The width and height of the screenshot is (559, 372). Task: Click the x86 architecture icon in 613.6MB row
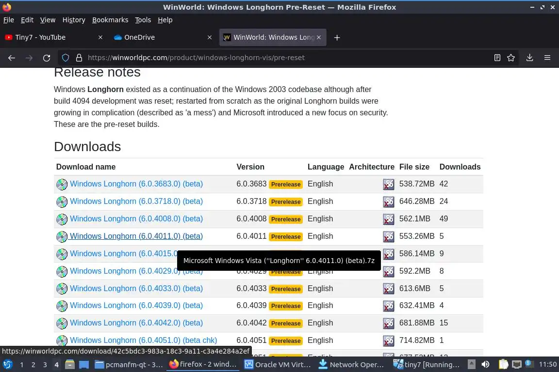pyautogui.click(x=389, y=289)
